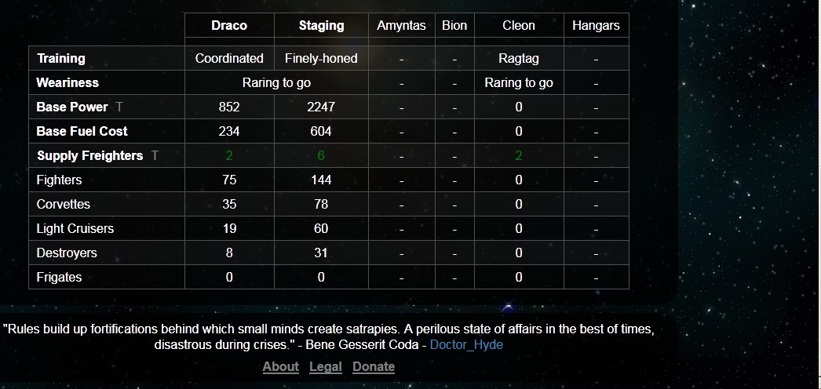The height and width of the screenshot is (389, 821).
Task: Click the Finely-honed training cell
Action: coord(321,58)
